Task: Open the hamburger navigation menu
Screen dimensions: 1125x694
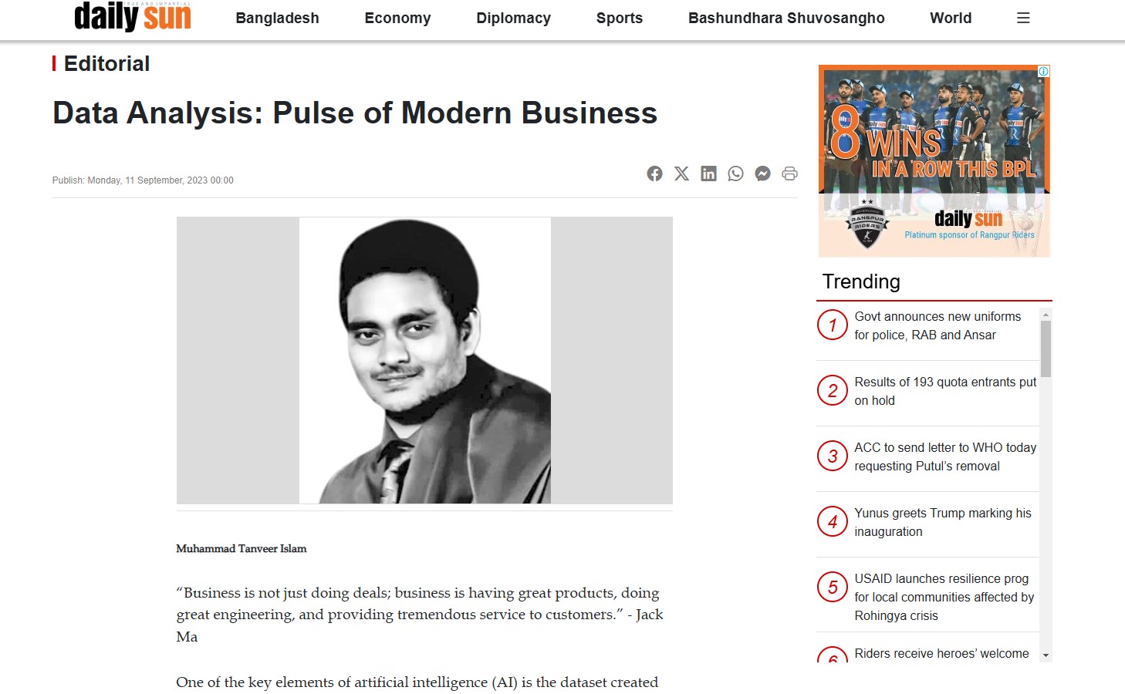Action: tap(1023, 18)
